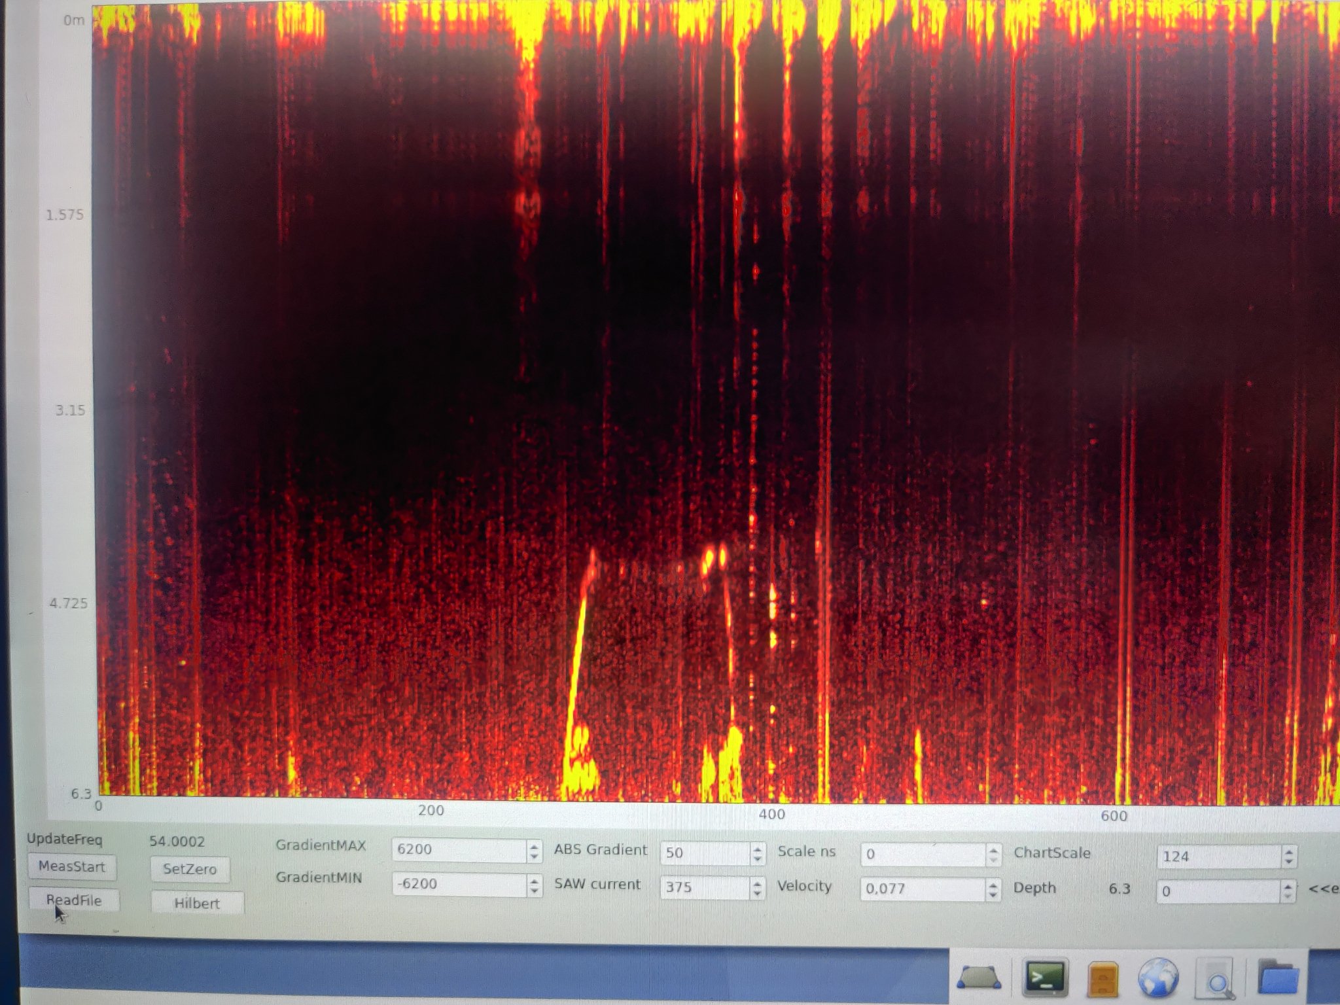
Task: Click the orange archive icon in taskbar
Action: click(1102, 980)
